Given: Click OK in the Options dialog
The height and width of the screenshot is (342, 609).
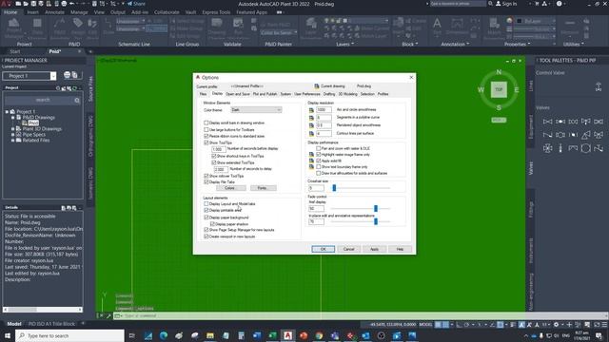Looking at the screenshot, I should 323,249.
